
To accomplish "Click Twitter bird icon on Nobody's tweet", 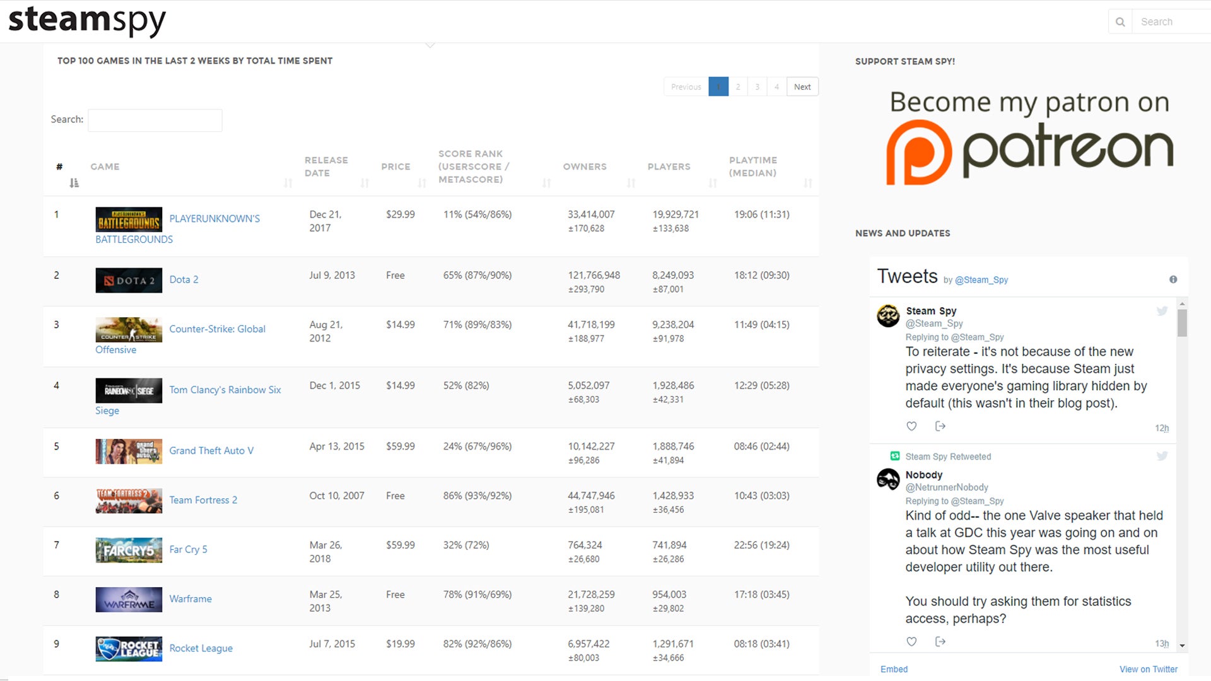I will (x=1162, y=456).
